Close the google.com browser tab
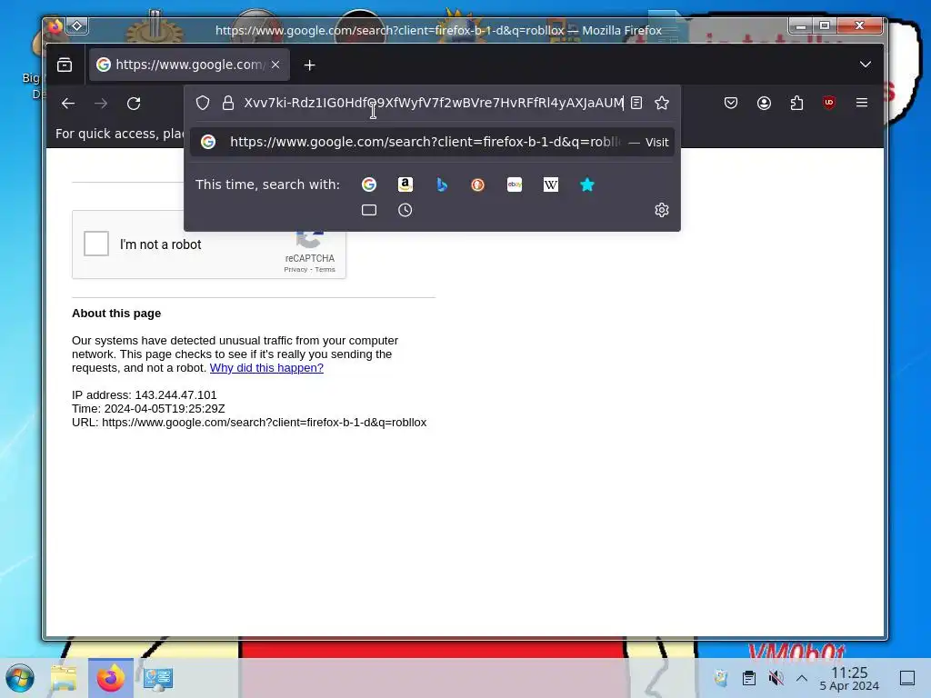931x698 pixels. pos(275,65)
